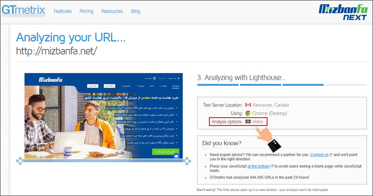
Task: Click '3. Analyzing with Lighthouse...' heading
Action: point(242,77)
